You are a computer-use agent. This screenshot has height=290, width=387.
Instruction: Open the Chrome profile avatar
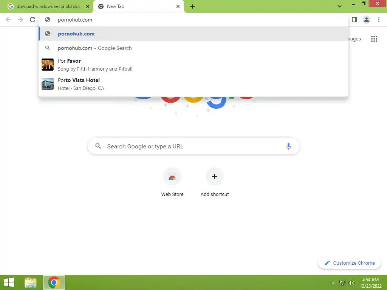[x=367, y=20]
